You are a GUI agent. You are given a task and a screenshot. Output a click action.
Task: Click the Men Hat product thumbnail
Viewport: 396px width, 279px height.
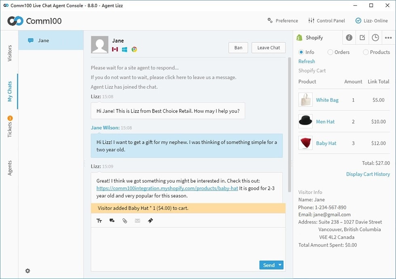click(x=305, y=122)
